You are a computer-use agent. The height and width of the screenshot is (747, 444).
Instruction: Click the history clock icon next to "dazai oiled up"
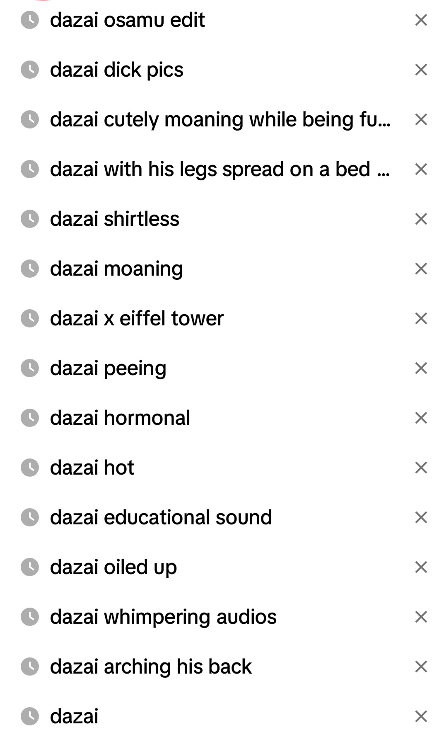click(30, 567)
